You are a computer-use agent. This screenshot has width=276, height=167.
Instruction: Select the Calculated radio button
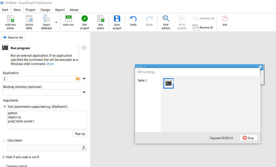point(5,140)
